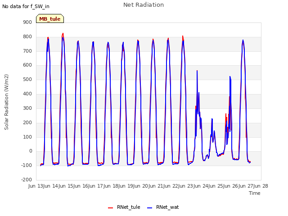This screenshot has width=288, height=216.
Task: Click the 'No data for f_SW_in' message
Action: click(26, 6)
